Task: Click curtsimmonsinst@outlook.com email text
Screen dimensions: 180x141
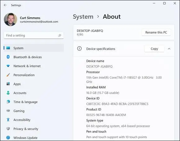Action: coord(39,22)
